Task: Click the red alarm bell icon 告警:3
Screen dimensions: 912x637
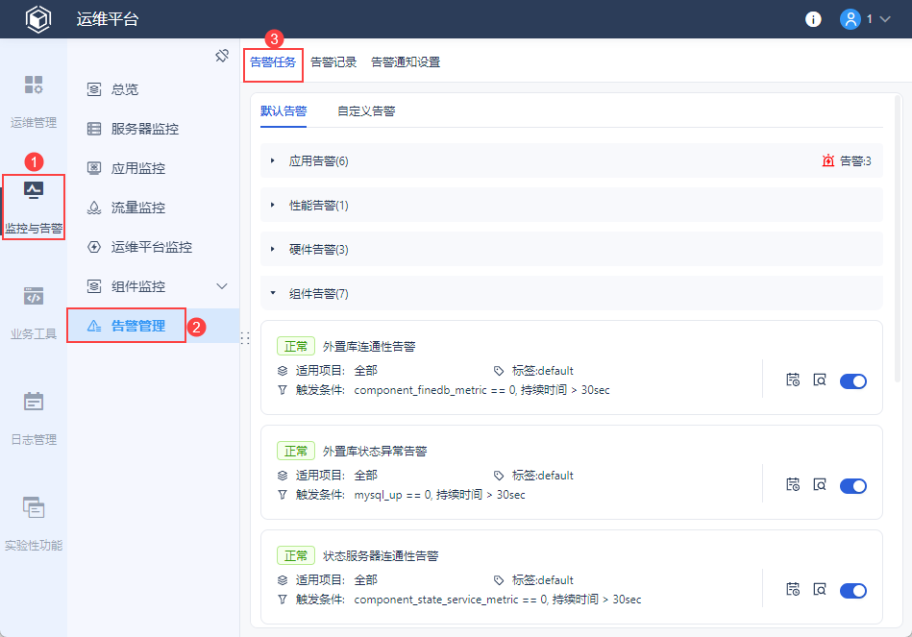Action: pos(828,161)
